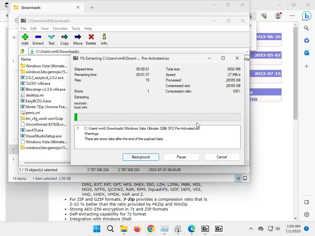Select 7z2301-x64.exe in file list

pos(38,84)
